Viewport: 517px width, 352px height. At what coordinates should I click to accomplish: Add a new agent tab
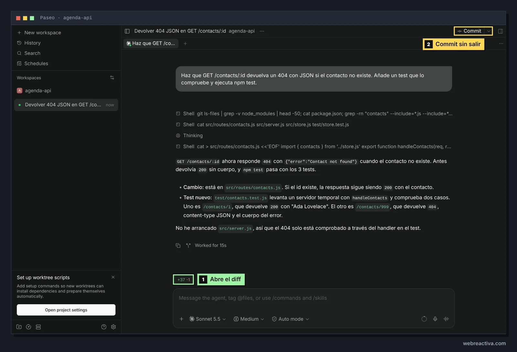(x=185, y=44)
